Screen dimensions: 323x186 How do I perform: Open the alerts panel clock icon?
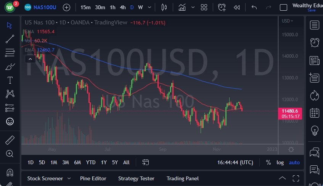point(314,42)
